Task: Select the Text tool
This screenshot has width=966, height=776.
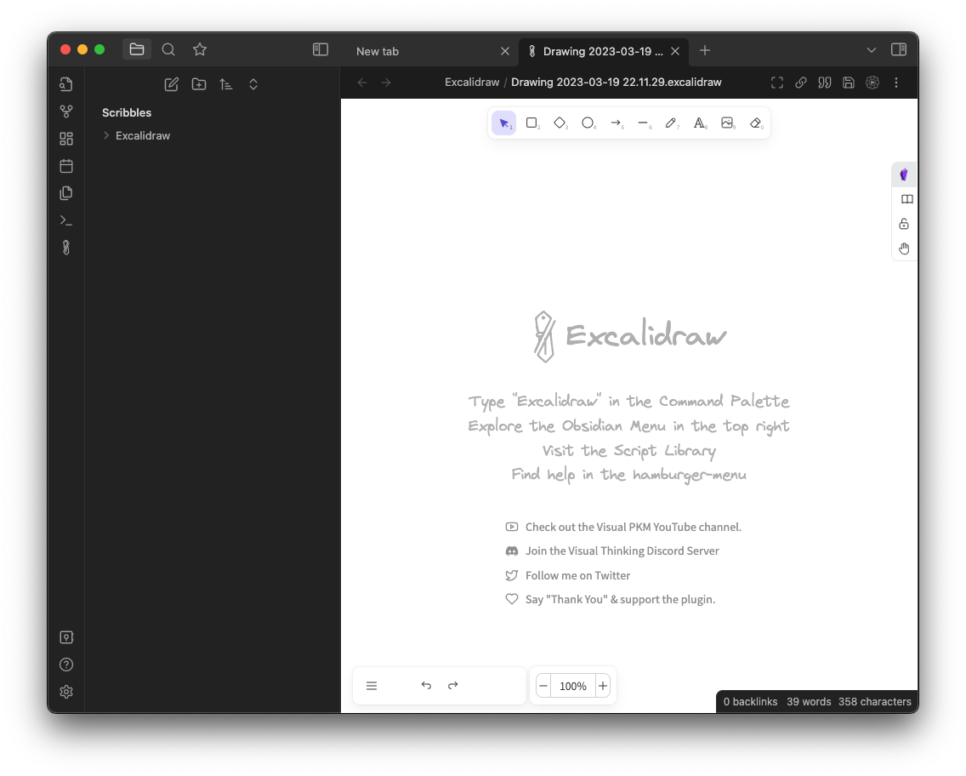Action: (699, 123)
